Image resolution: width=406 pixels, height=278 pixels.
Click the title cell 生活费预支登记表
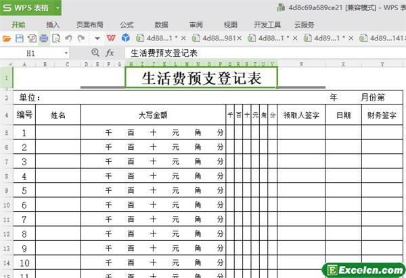point(201,78)
